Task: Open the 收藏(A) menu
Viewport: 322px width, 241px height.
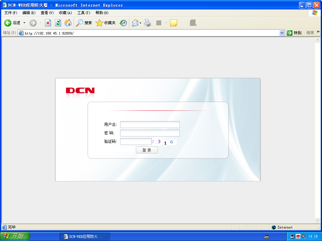Action: 65,13
